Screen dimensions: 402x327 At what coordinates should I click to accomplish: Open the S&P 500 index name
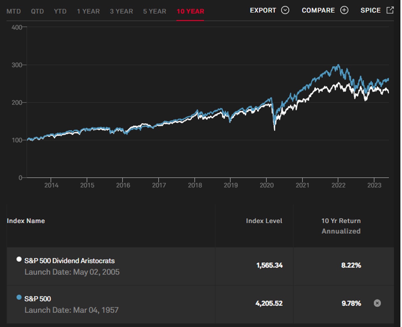point(38,299)
